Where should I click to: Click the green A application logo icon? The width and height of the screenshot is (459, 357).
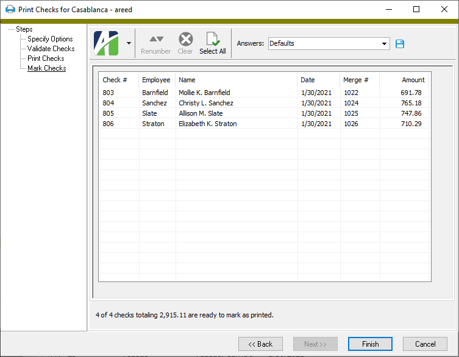coord(106,43)
